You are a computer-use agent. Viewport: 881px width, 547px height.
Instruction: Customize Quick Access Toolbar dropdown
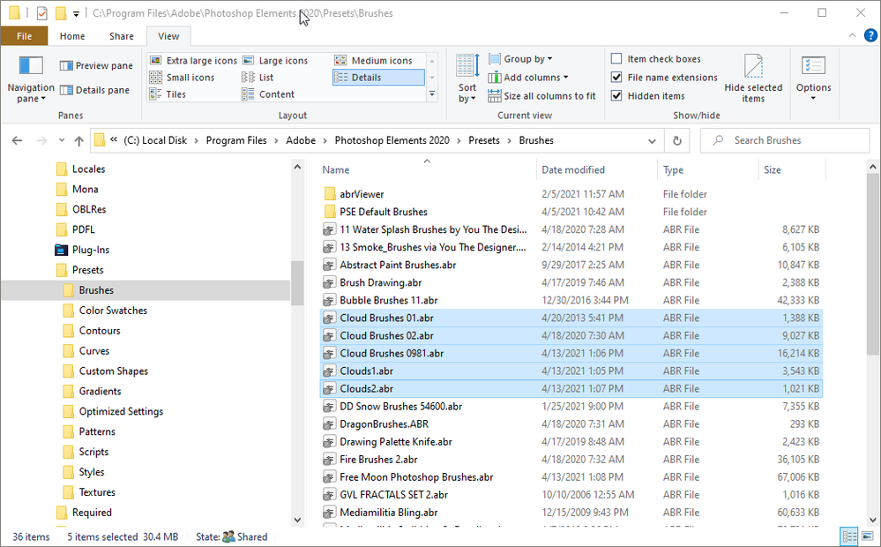coord(76,13)
